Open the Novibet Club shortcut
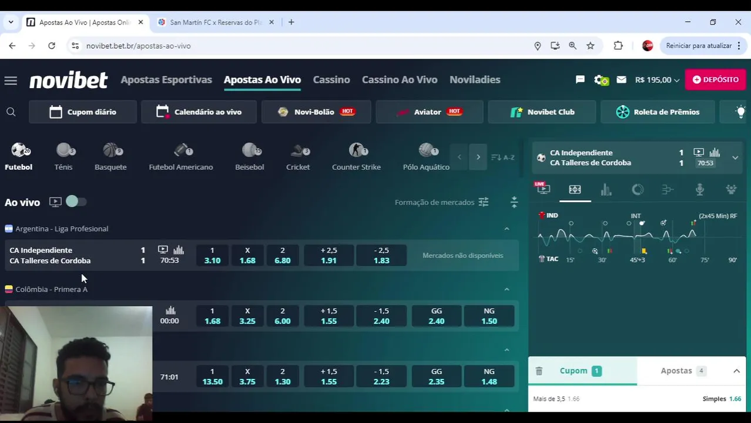This screenshot has height=423, width=751. (x=542, y=112)
